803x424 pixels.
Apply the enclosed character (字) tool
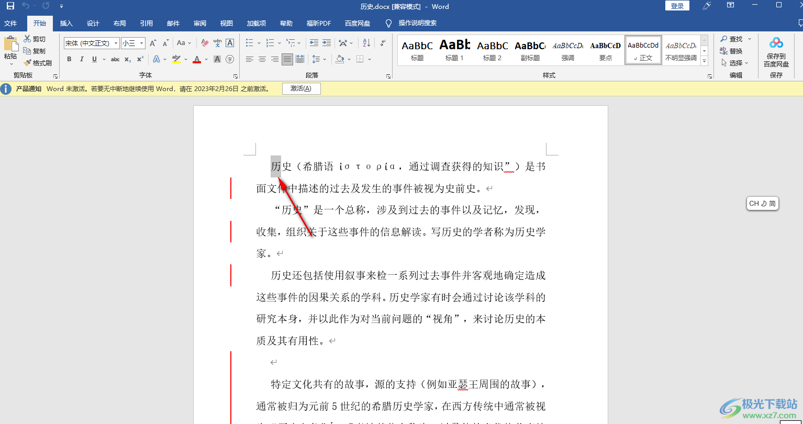click(x=229, y=59)
